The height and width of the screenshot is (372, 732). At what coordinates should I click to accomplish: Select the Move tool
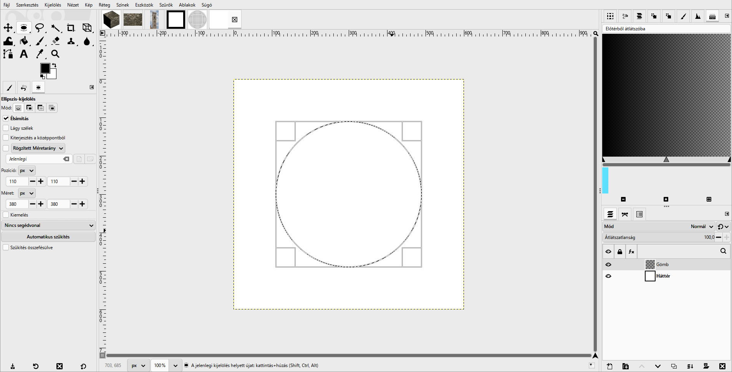[x=8, y=28]
